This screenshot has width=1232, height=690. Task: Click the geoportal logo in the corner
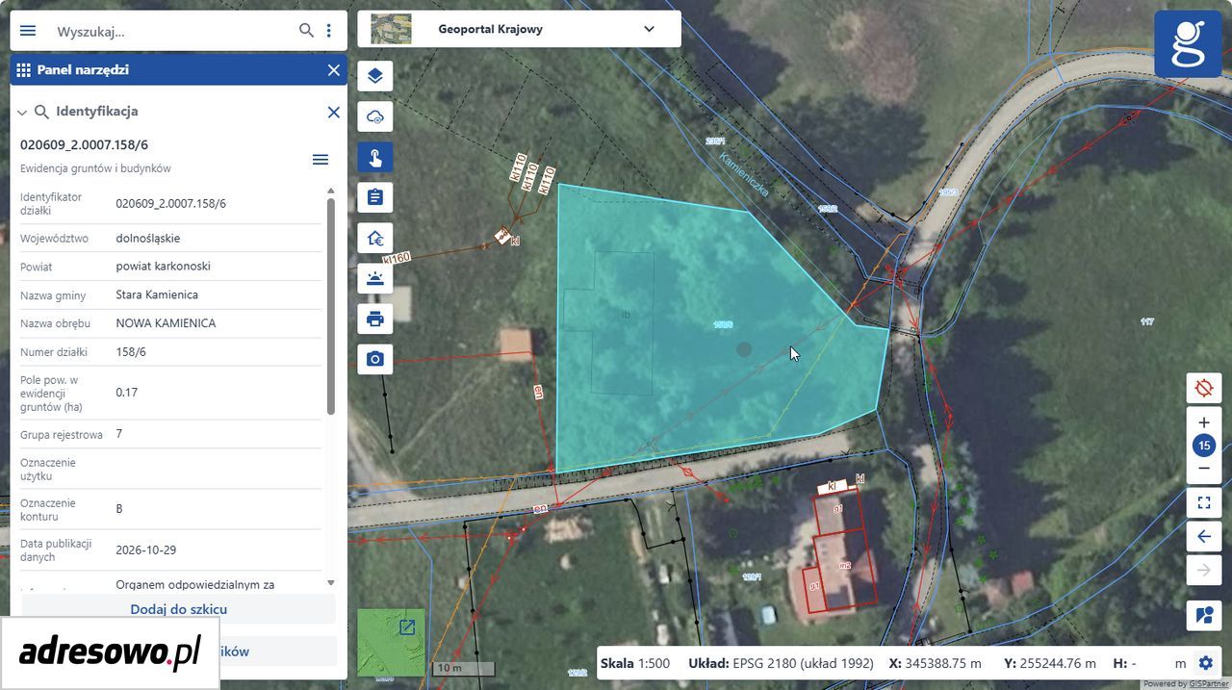[1189, 44]
